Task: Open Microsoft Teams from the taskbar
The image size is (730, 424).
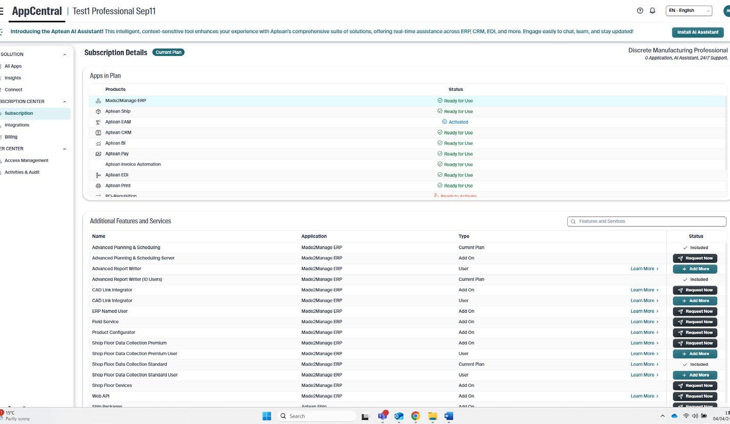Action: pyautogui.click(x=382, y=416)
